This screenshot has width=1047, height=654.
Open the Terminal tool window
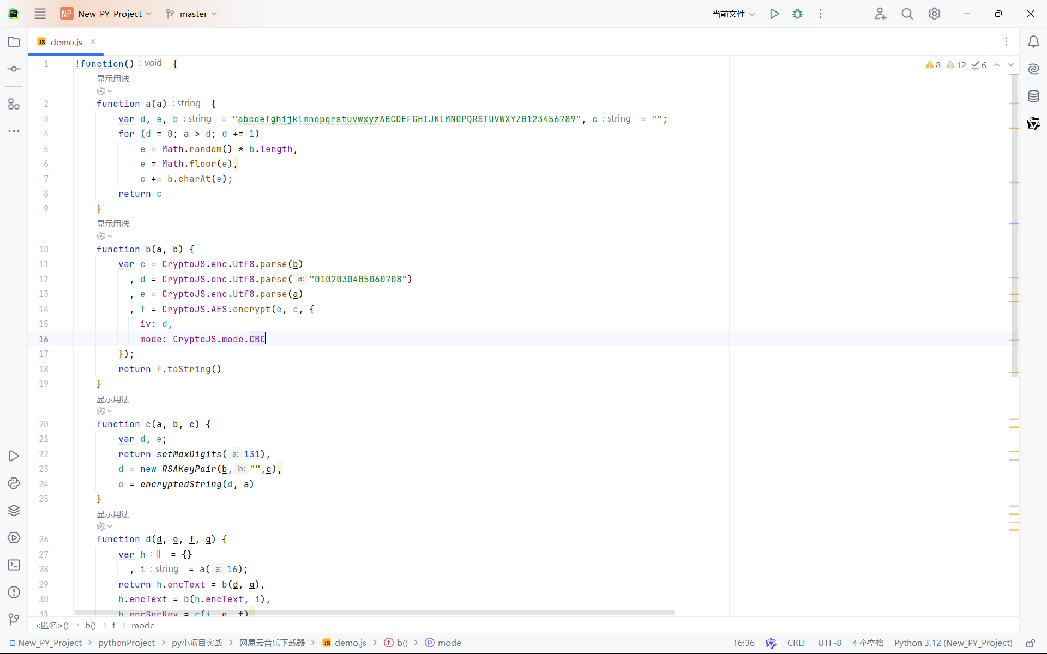(x=14, y=565)
